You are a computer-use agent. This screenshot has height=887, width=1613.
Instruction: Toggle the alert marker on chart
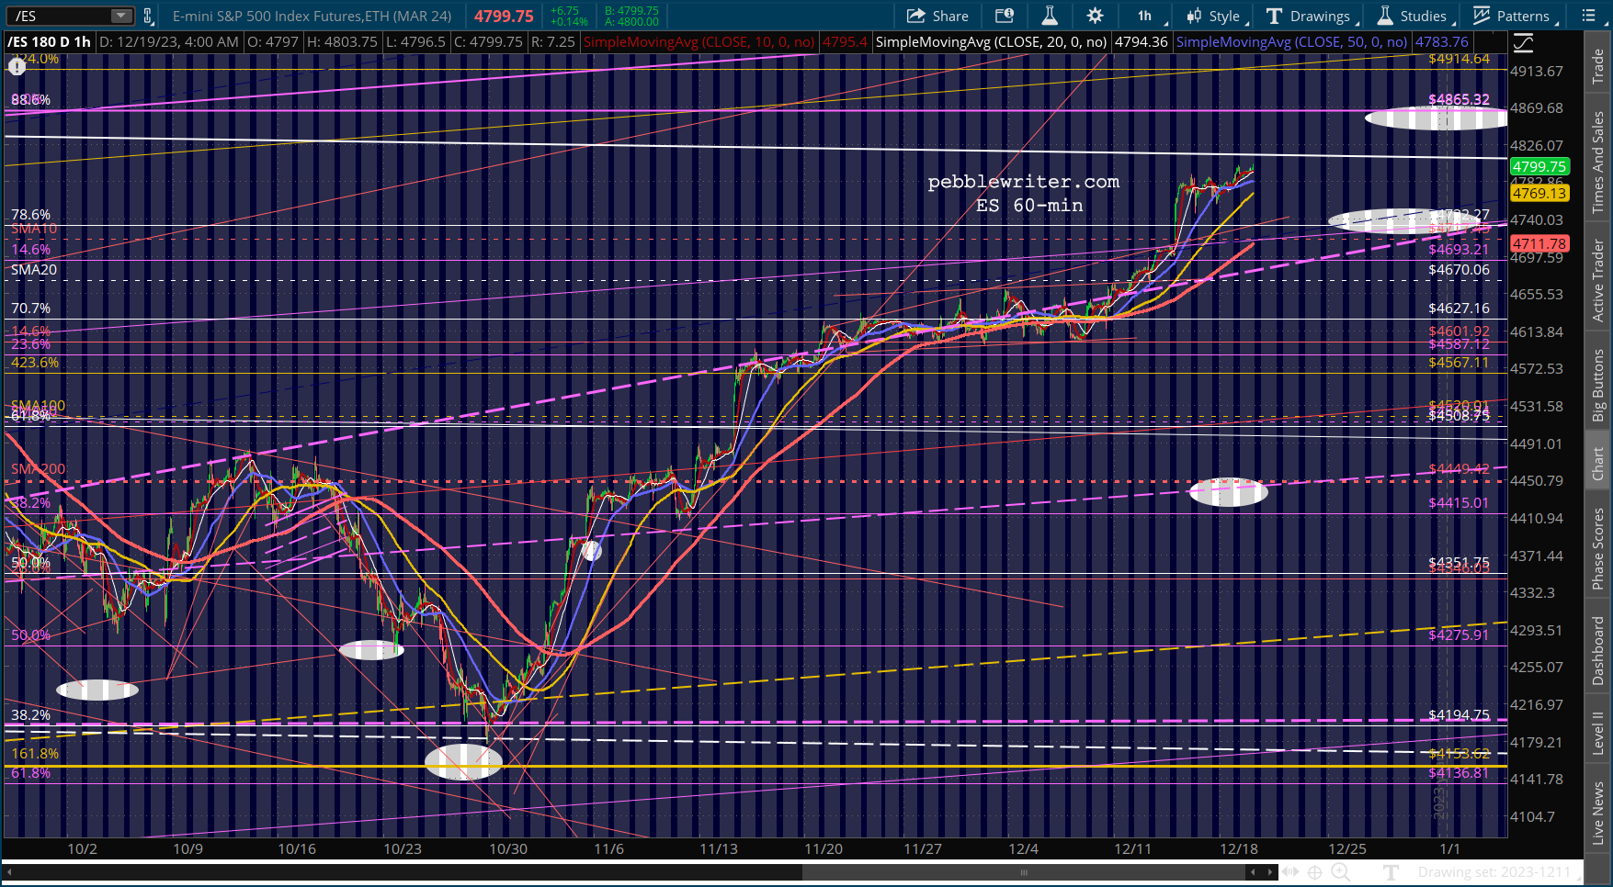click(x=17, y=66)
